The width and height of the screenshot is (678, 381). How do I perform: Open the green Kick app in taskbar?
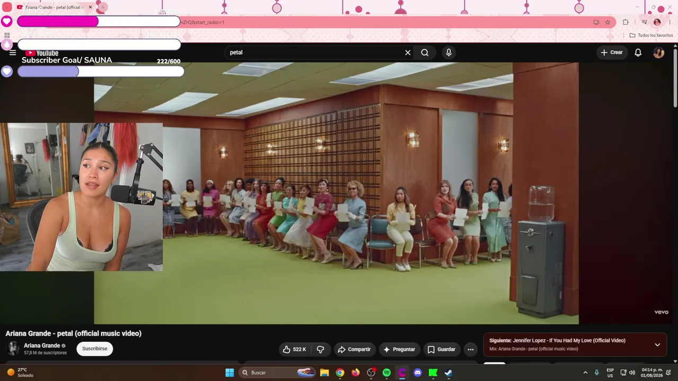[433, 373]
